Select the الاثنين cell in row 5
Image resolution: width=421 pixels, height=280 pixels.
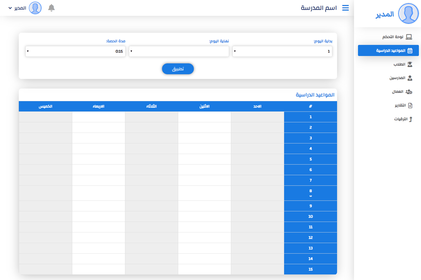(x=204, y=159)
